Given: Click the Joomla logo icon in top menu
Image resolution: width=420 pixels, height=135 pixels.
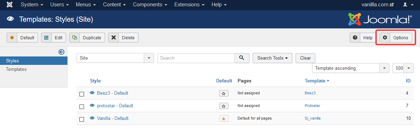Looking at the screenshot, I should (x=9, y=5).
